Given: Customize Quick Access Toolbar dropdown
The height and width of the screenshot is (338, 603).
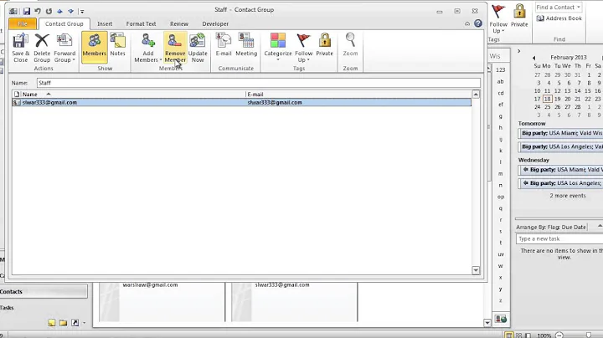Looking at the screenshot, I should pyautogui.click(x=82, y=12).
